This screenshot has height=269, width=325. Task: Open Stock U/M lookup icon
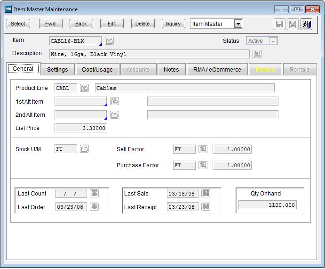coord(84,148)
